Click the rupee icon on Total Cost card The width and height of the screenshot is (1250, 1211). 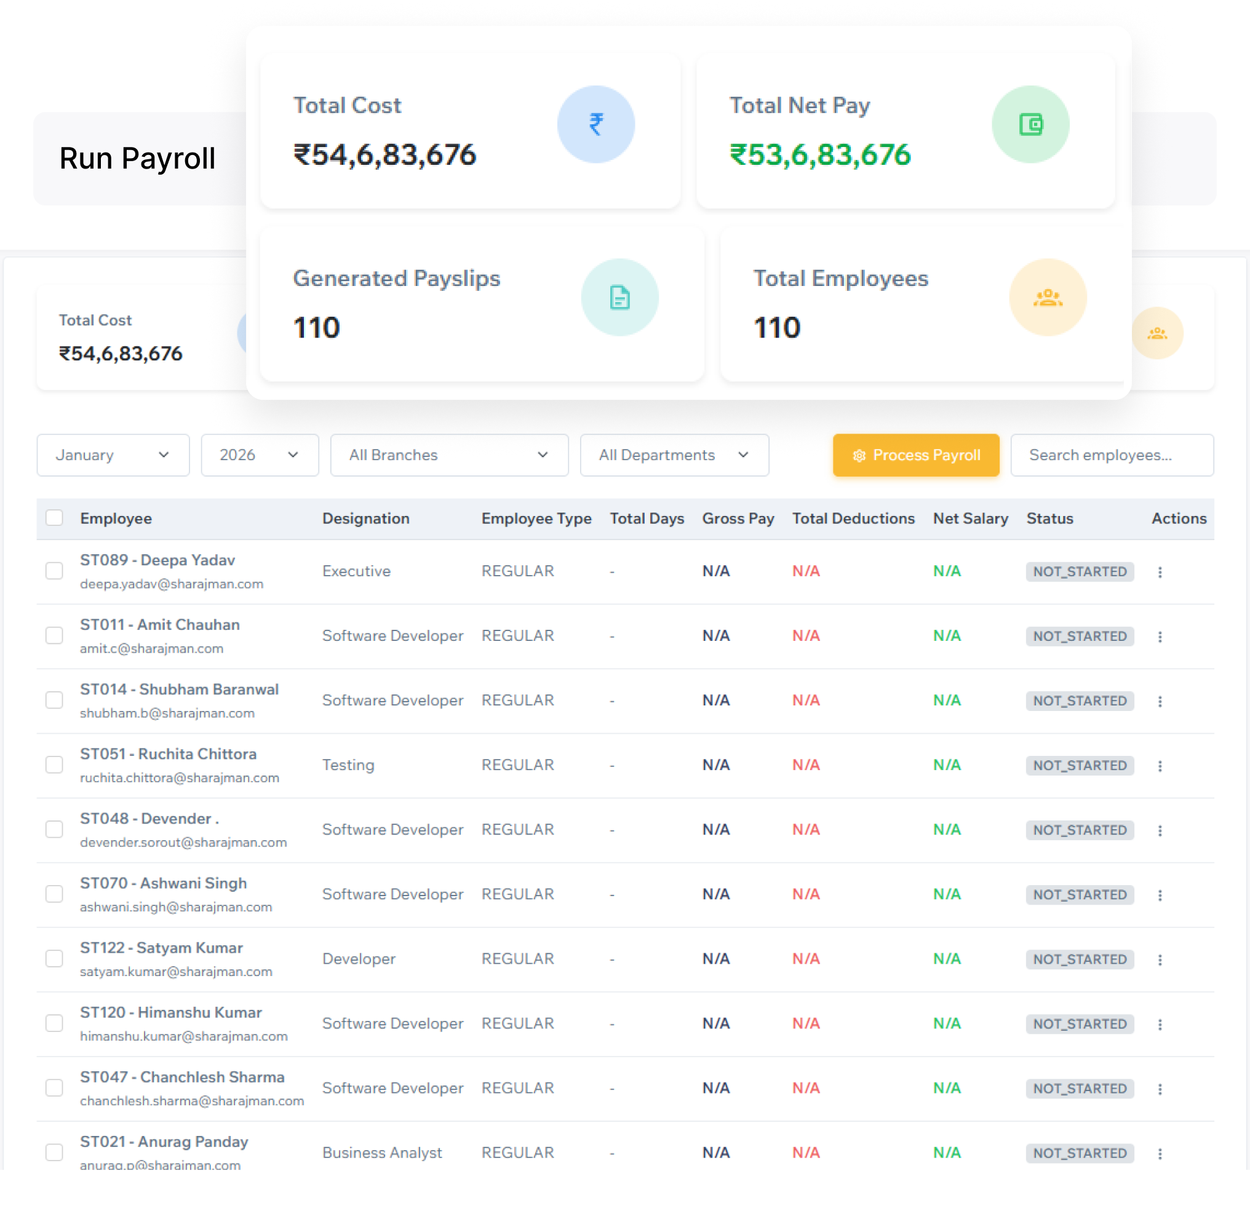[x=595, y=124]
